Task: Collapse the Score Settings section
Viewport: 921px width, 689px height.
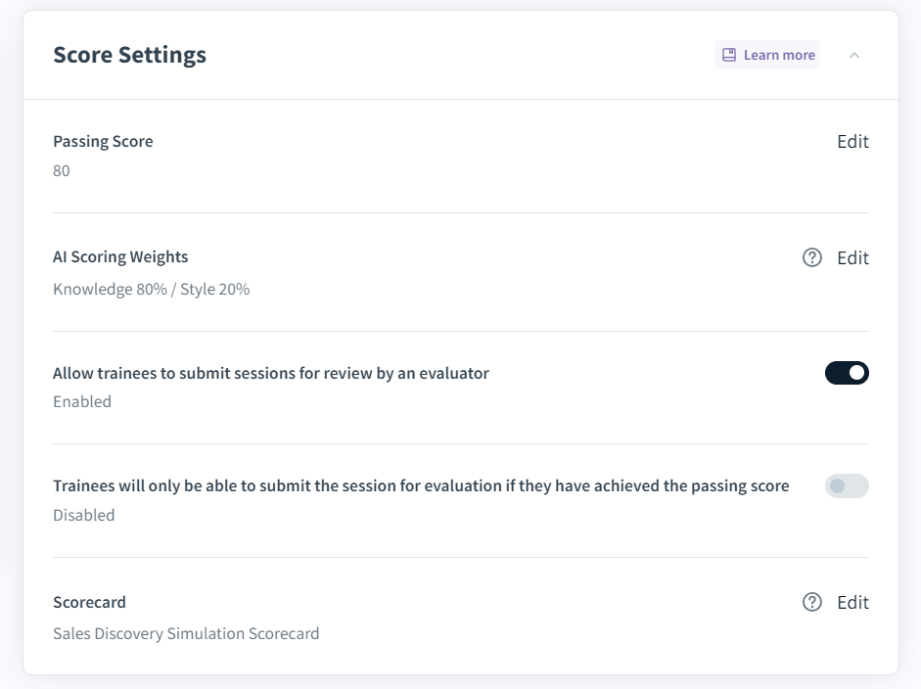Action: pos(854,55)
